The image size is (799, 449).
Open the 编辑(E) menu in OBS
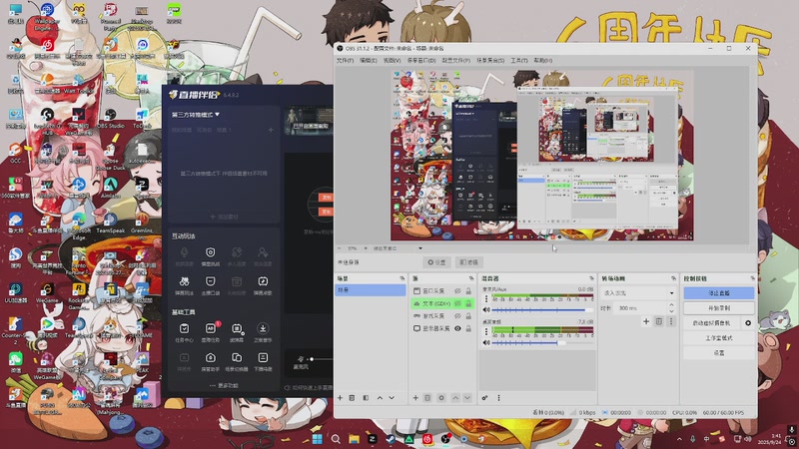click(x=369, y=60)
